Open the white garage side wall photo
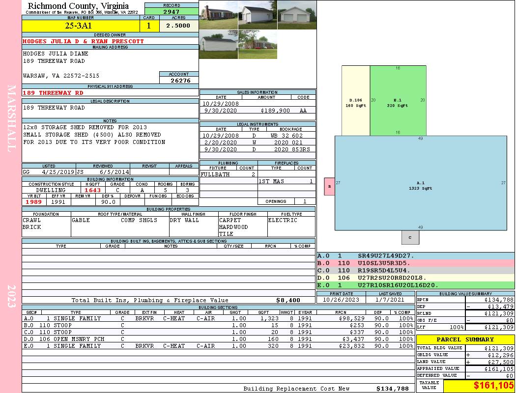Screen dimensions: 516x393 [218, 45]
